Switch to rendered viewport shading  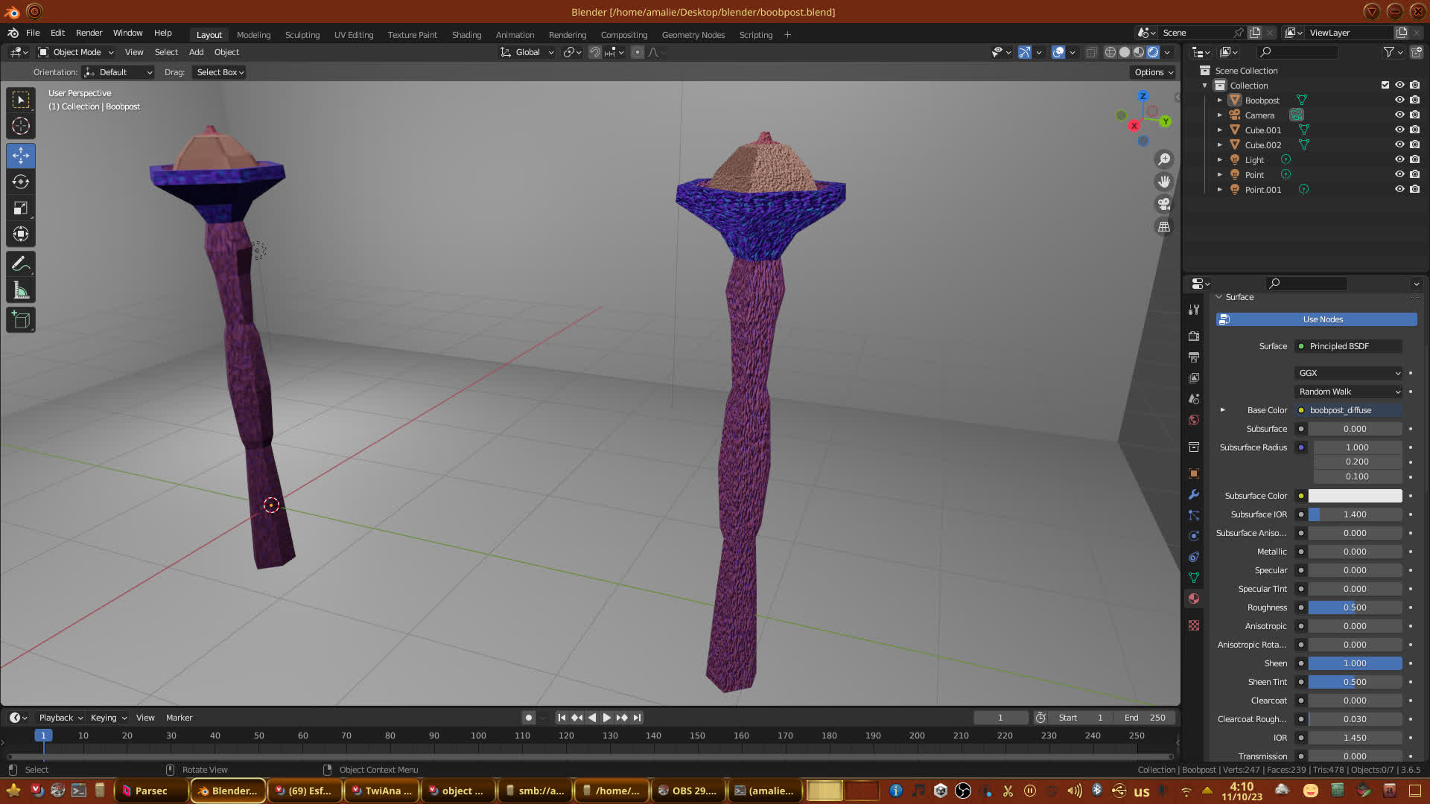[x=1153, y=52]
